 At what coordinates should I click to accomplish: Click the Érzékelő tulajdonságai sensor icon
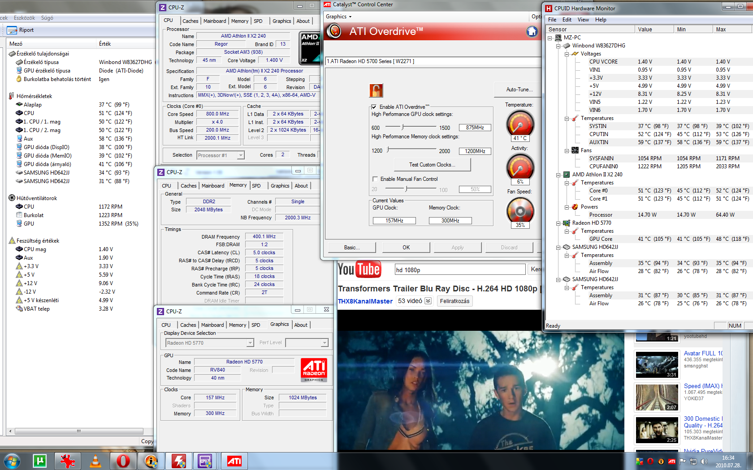click(x=12, y=54)
